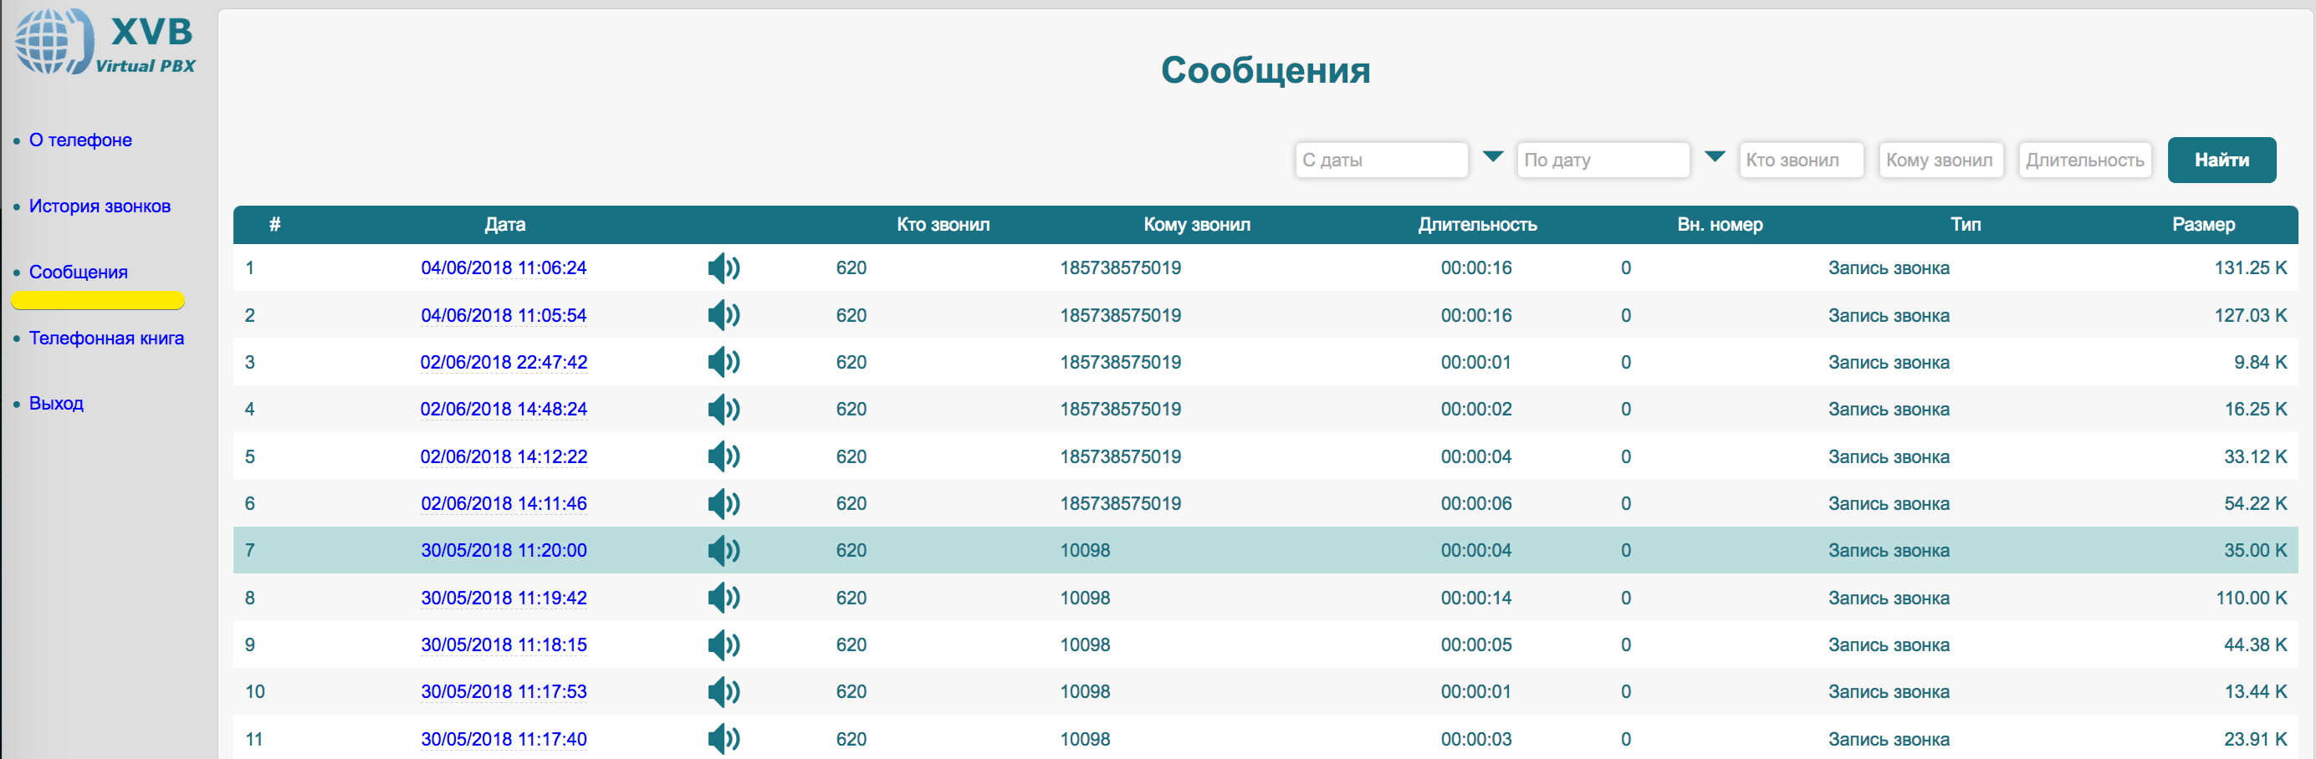Play recording from 04/06/2018 11:06:24 row

pos(723,267)
